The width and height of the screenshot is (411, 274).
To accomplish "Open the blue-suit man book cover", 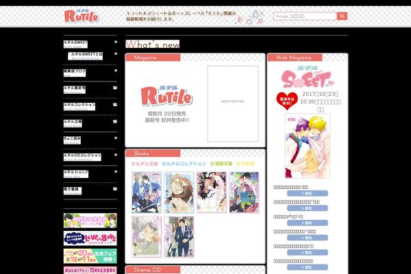I will (179, 236).
